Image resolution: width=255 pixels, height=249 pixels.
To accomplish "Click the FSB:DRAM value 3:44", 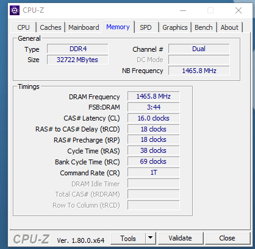I will tap(154, 107).
